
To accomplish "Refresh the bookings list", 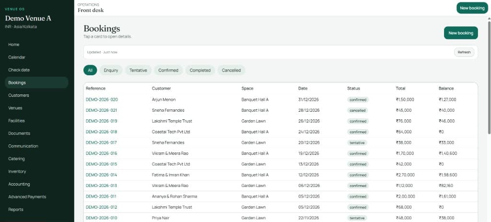I will pos(464,52).
